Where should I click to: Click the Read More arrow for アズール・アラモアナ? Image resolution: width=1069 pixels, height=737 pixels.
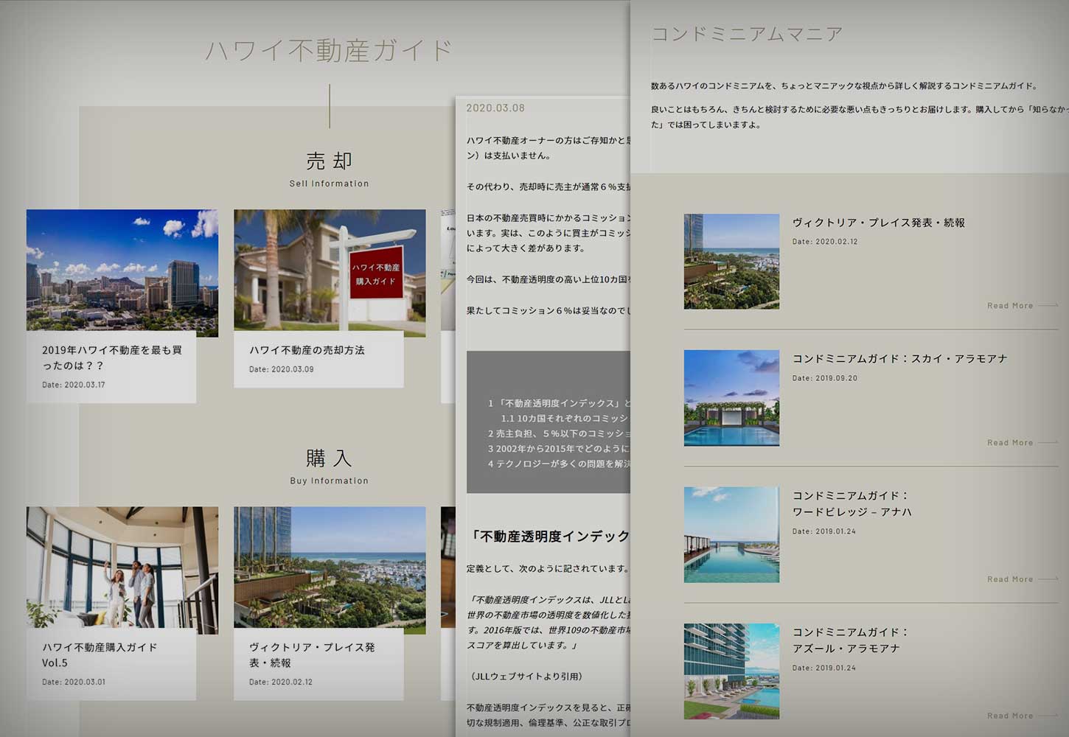click(x=1048, y=716)
